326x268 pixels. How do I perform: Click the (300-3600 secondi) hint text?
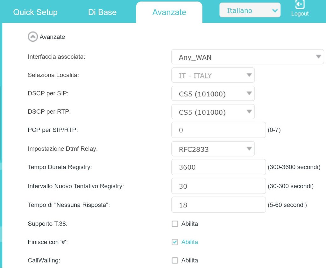[x=294, y=167]
